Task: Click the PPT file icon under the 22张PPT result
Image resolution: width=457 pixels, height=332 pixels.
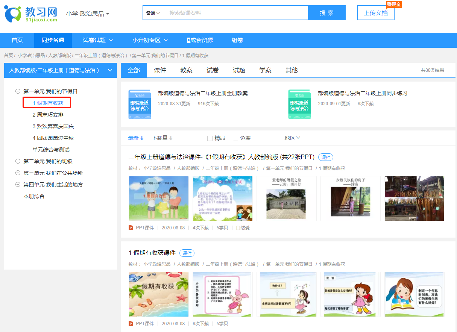Action: click(131, 227)
